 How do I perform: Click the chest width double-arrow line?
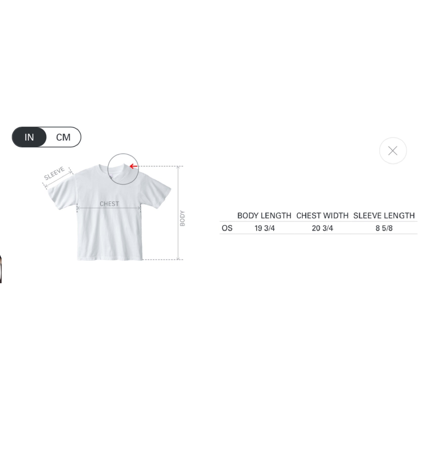tap(109, 208)
